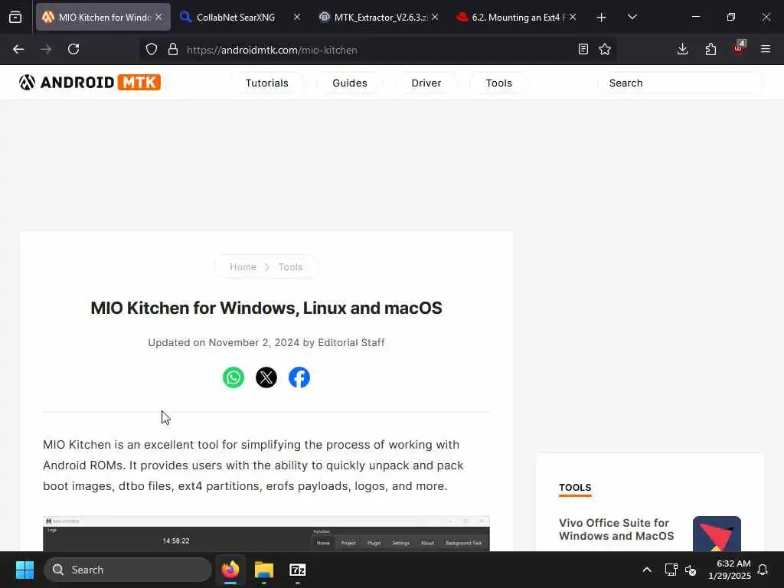Screen dimensions: 784x588
Task: Click the Android MTK site logo
Action: click(x=90, y=83)
